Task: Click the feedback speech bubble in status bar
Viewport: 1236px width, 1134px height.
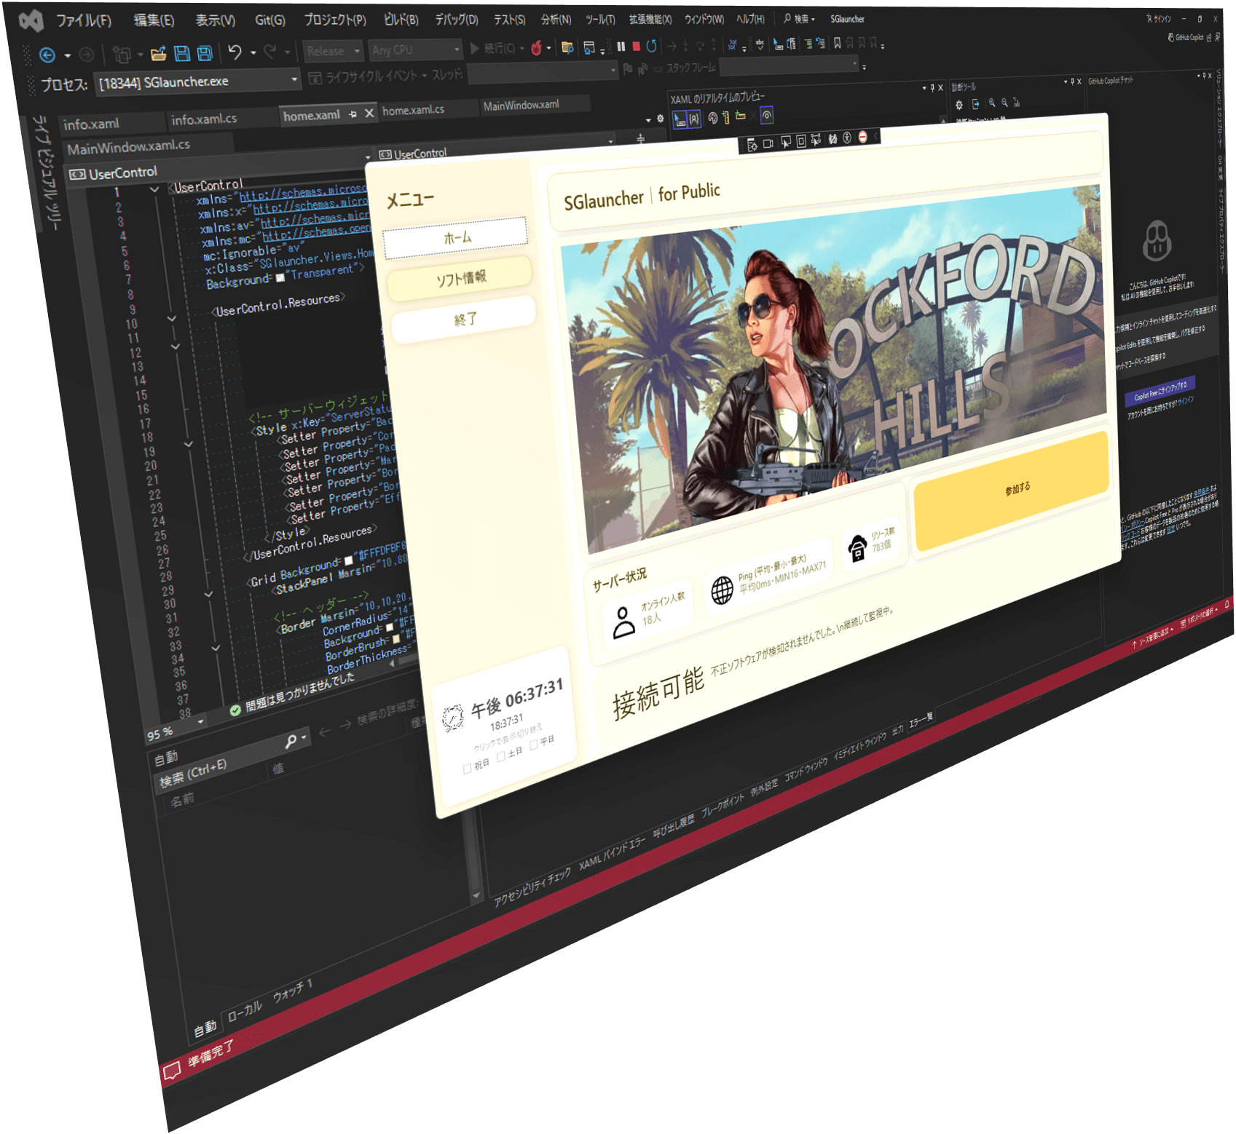Action: [x=172, y=1069]
